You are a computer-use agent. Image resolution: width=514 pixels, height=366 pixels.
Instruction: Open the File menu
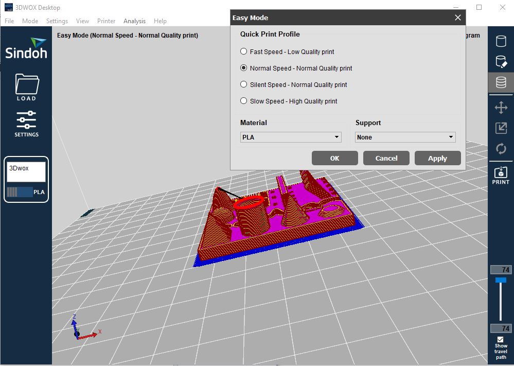[x=9, y=21]
